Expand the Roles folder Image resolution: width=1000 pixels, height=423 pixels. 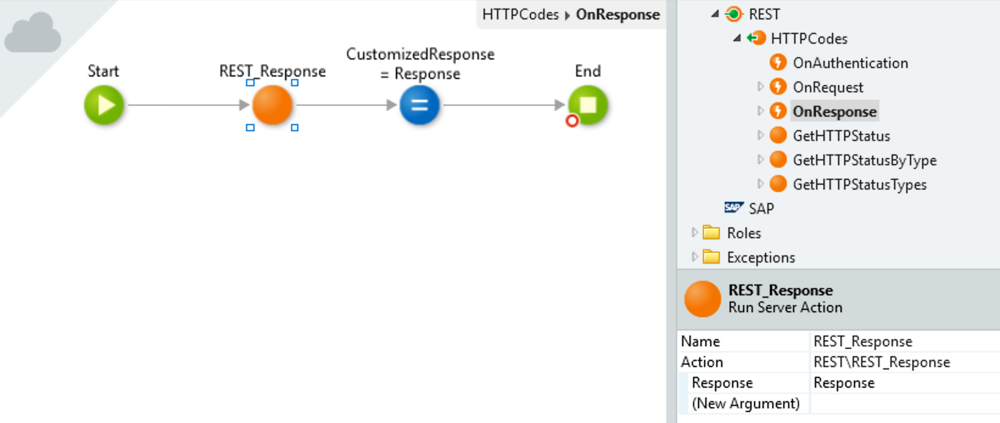[694, 233]
